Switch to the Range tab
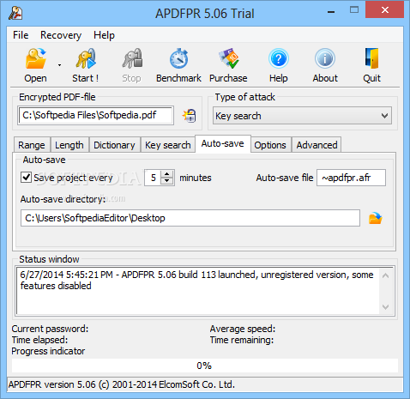This screenshot has height=399, width=410. coord(32,145)
